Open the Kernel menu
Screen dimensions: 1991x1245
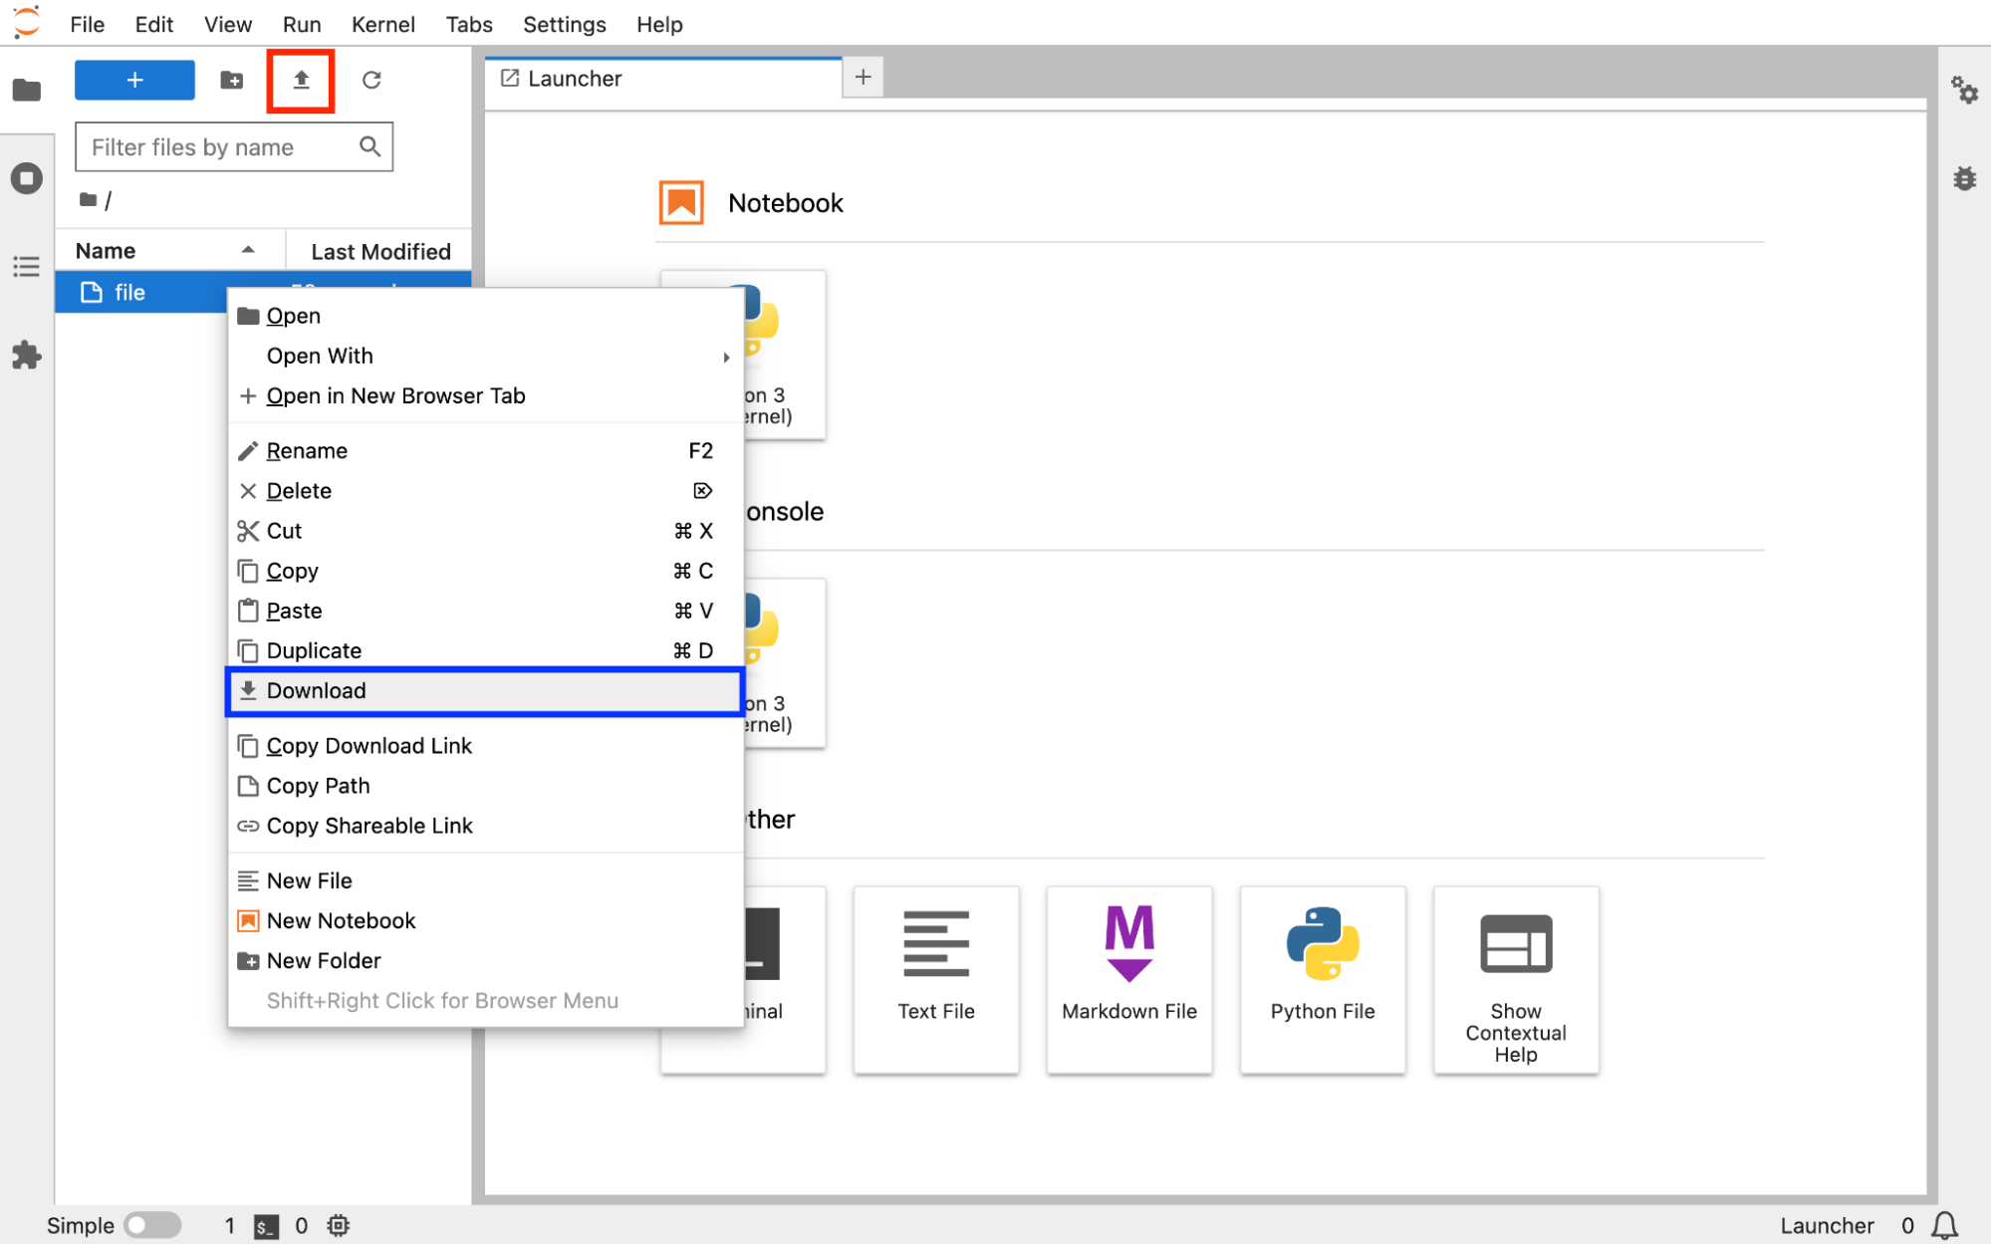pyautogui.click(x=383, y=24)
